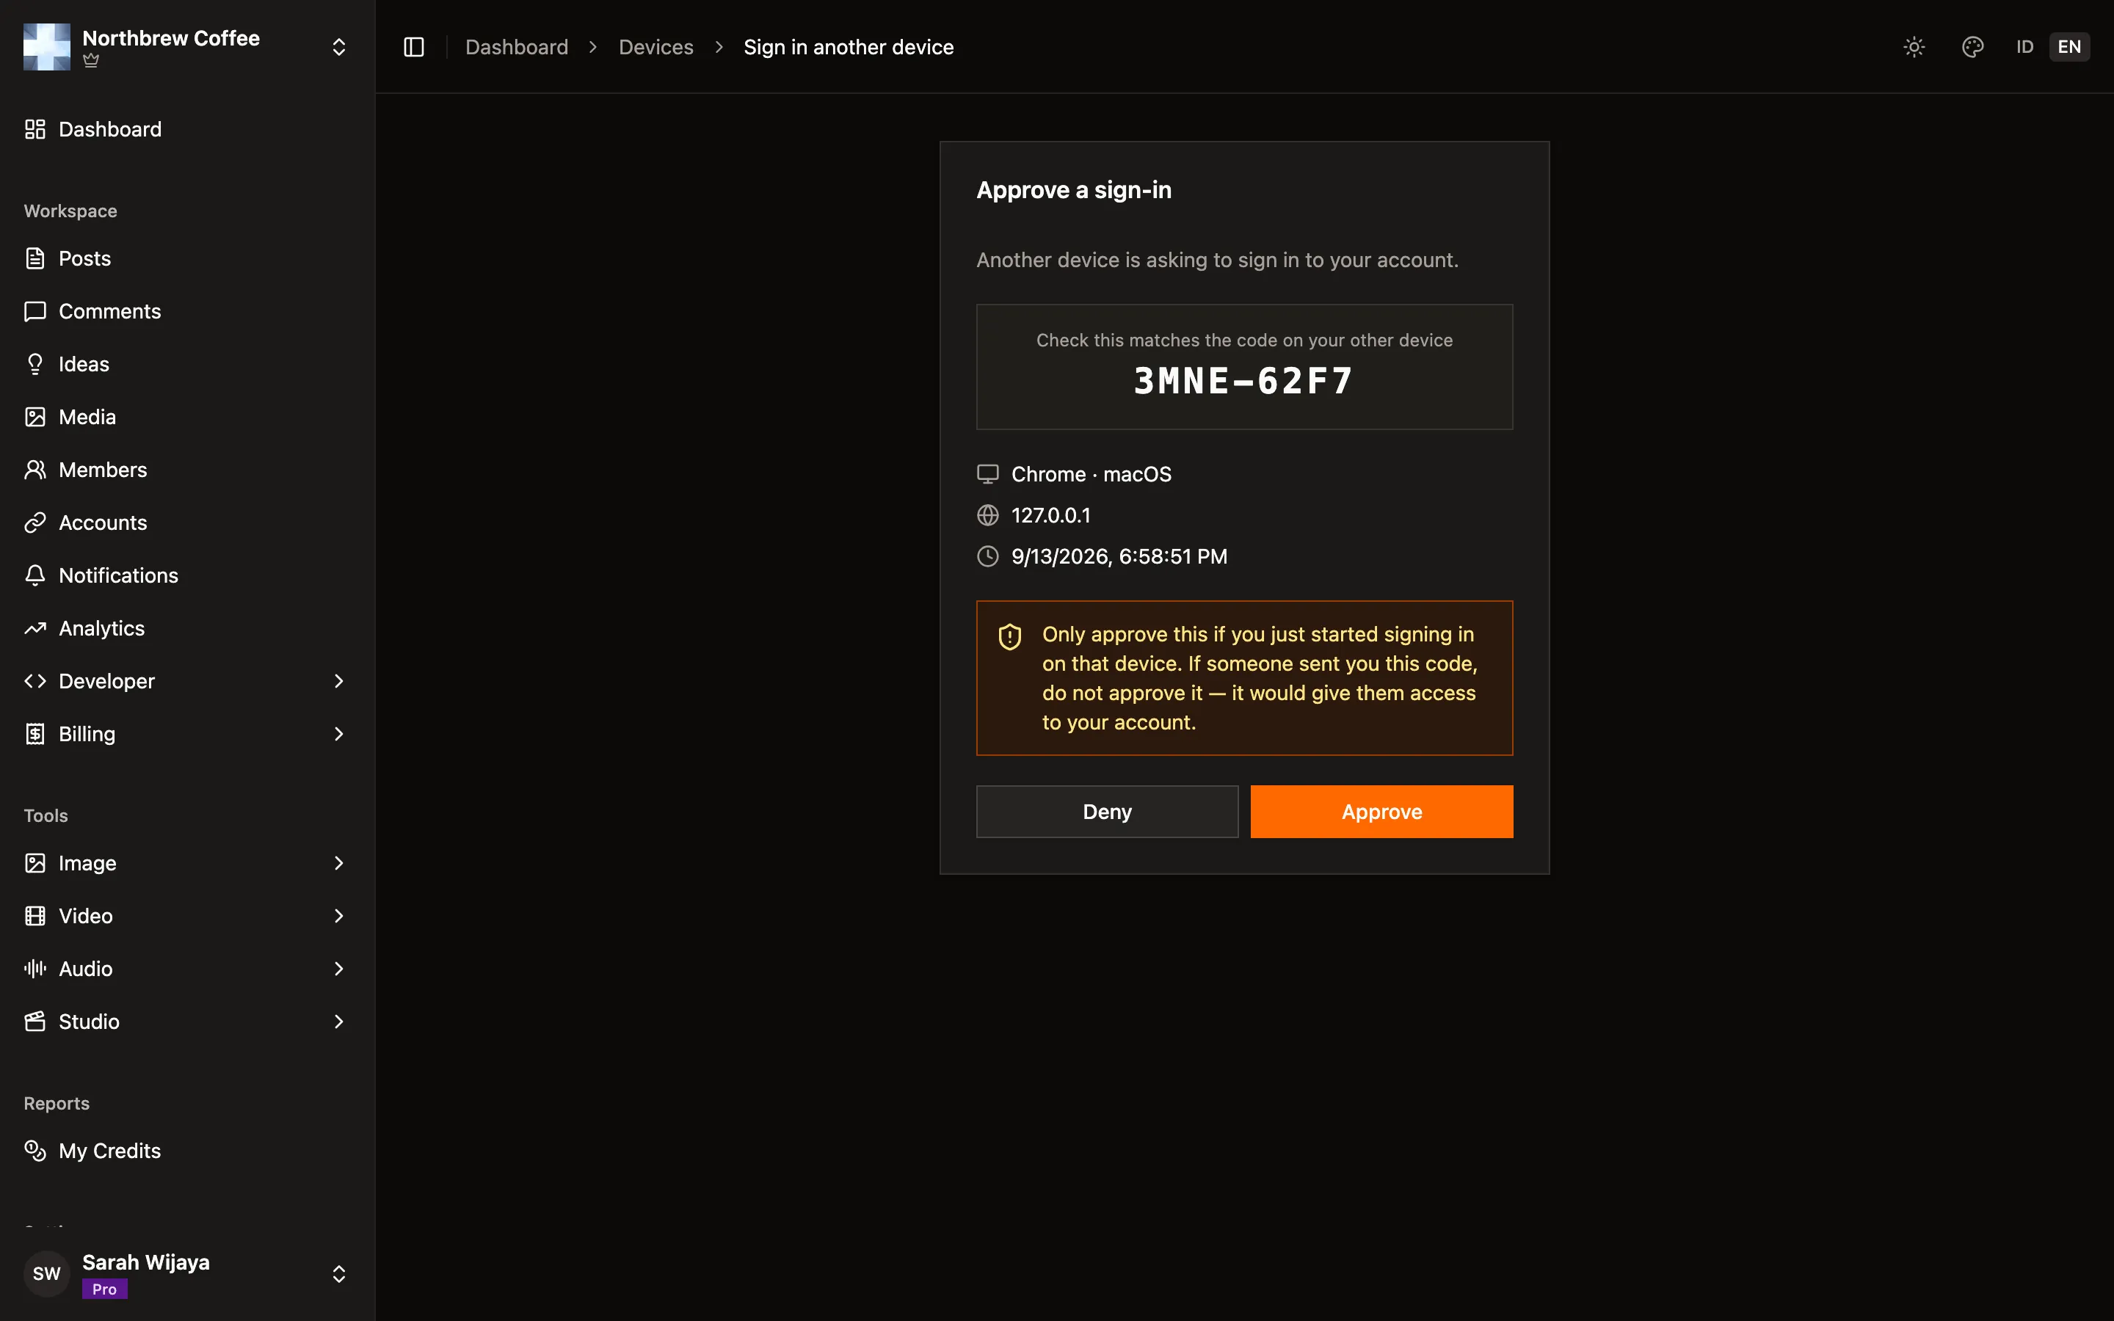The width and height of the screenshot is (2114, 1321).
Task: Click the 9/13/2026 timestamp text
Action: [1119, 556]
